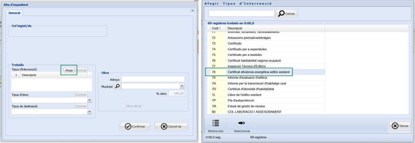Select row 76 Certificat habitabilitat segona ocupació
This screenshot has width=415, height=143.
click(266, 61)
